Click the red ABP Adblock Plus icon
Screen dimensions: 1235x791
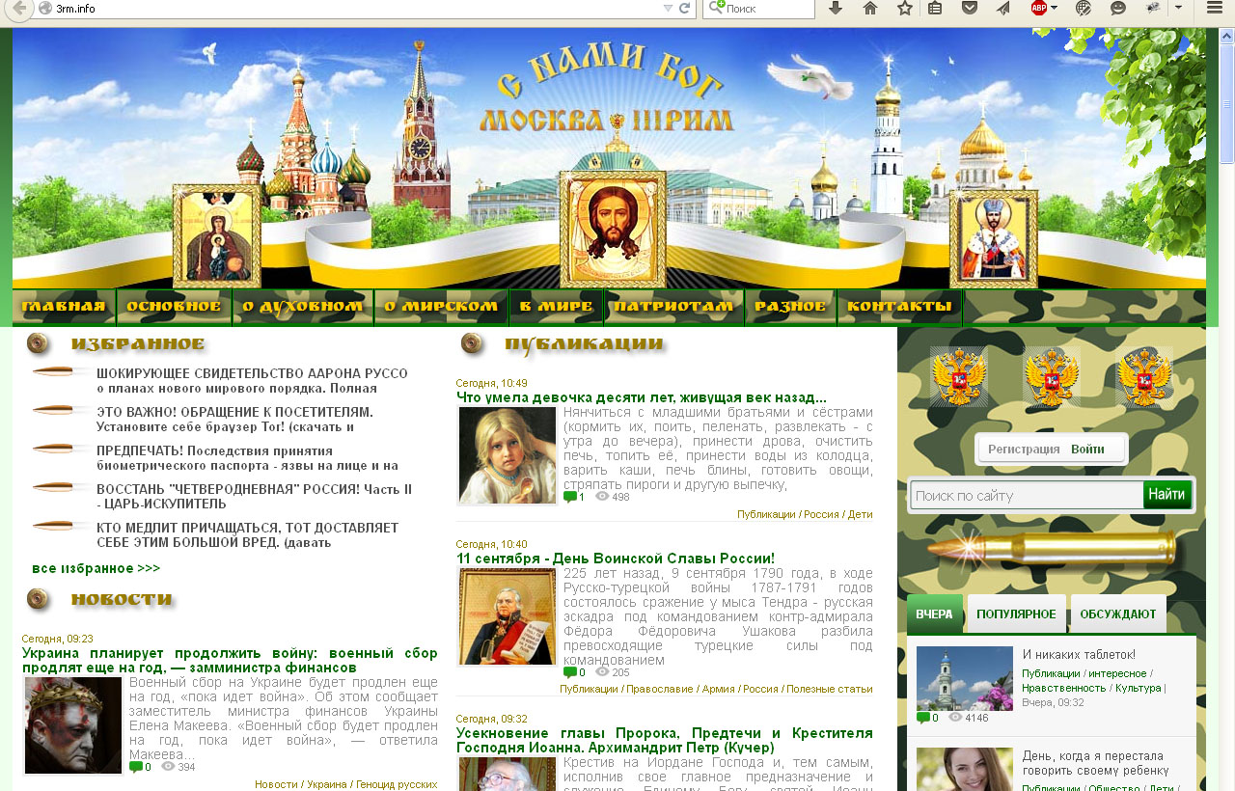pos(1039,8)
